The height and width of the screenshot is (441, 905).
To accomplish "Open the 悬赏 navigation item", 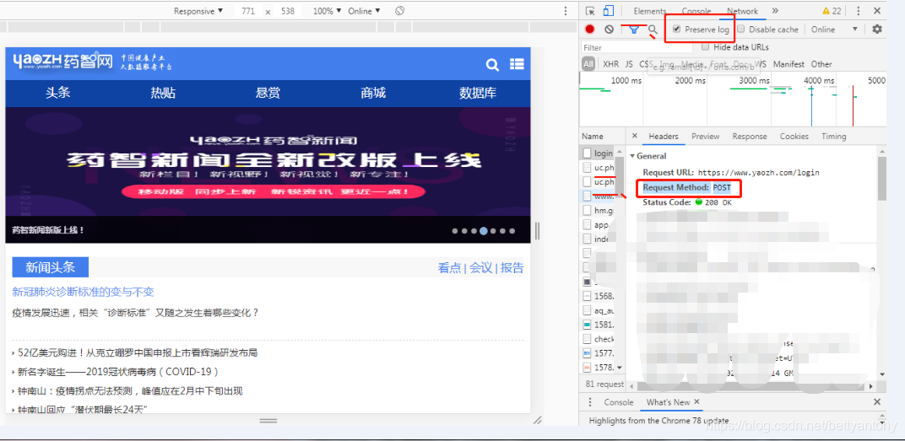I will tap(268, 93).
